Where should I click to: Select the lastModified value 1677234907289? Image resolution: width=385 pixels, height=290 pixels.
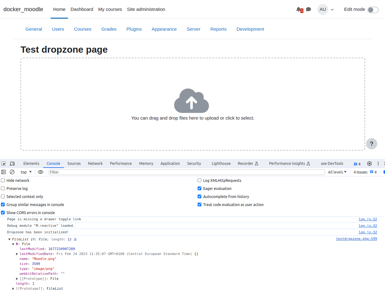pos(62,249)
